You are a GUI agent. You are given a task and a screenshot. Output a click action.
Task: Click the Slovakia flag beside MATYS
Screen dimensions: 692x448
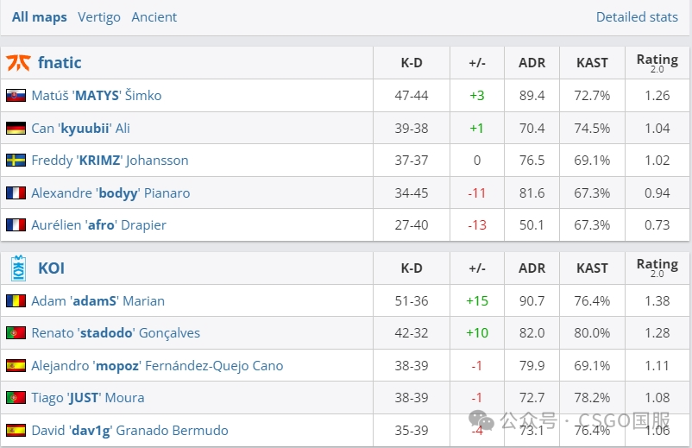tap(16, 96)
